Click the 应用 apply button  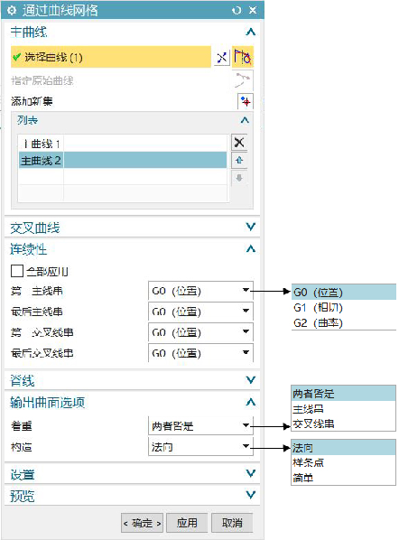(187, 523)
